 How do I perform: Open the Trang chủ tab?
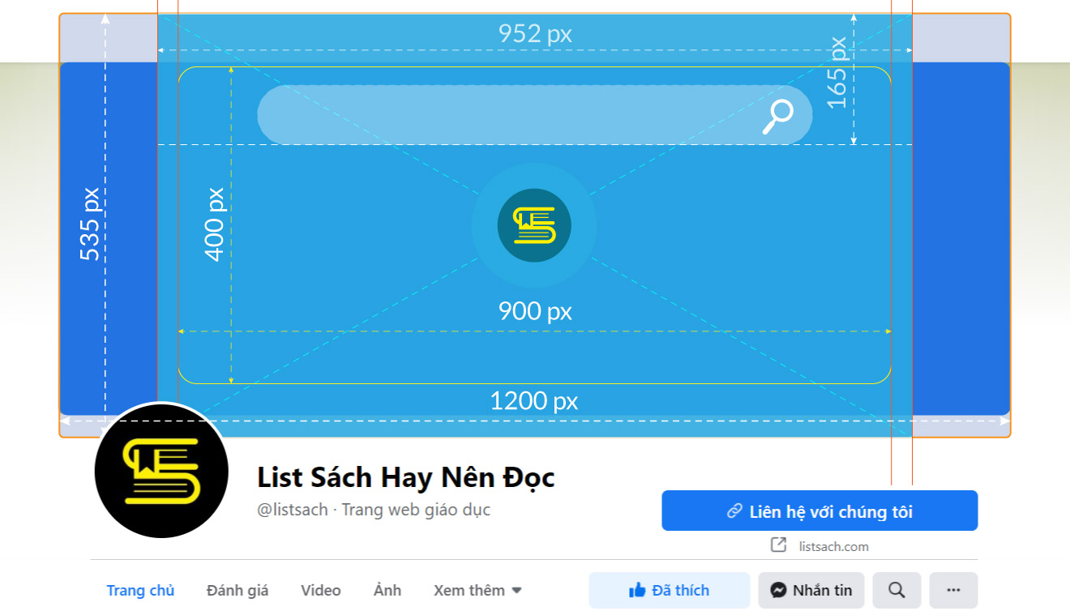[x=140, y=591]
